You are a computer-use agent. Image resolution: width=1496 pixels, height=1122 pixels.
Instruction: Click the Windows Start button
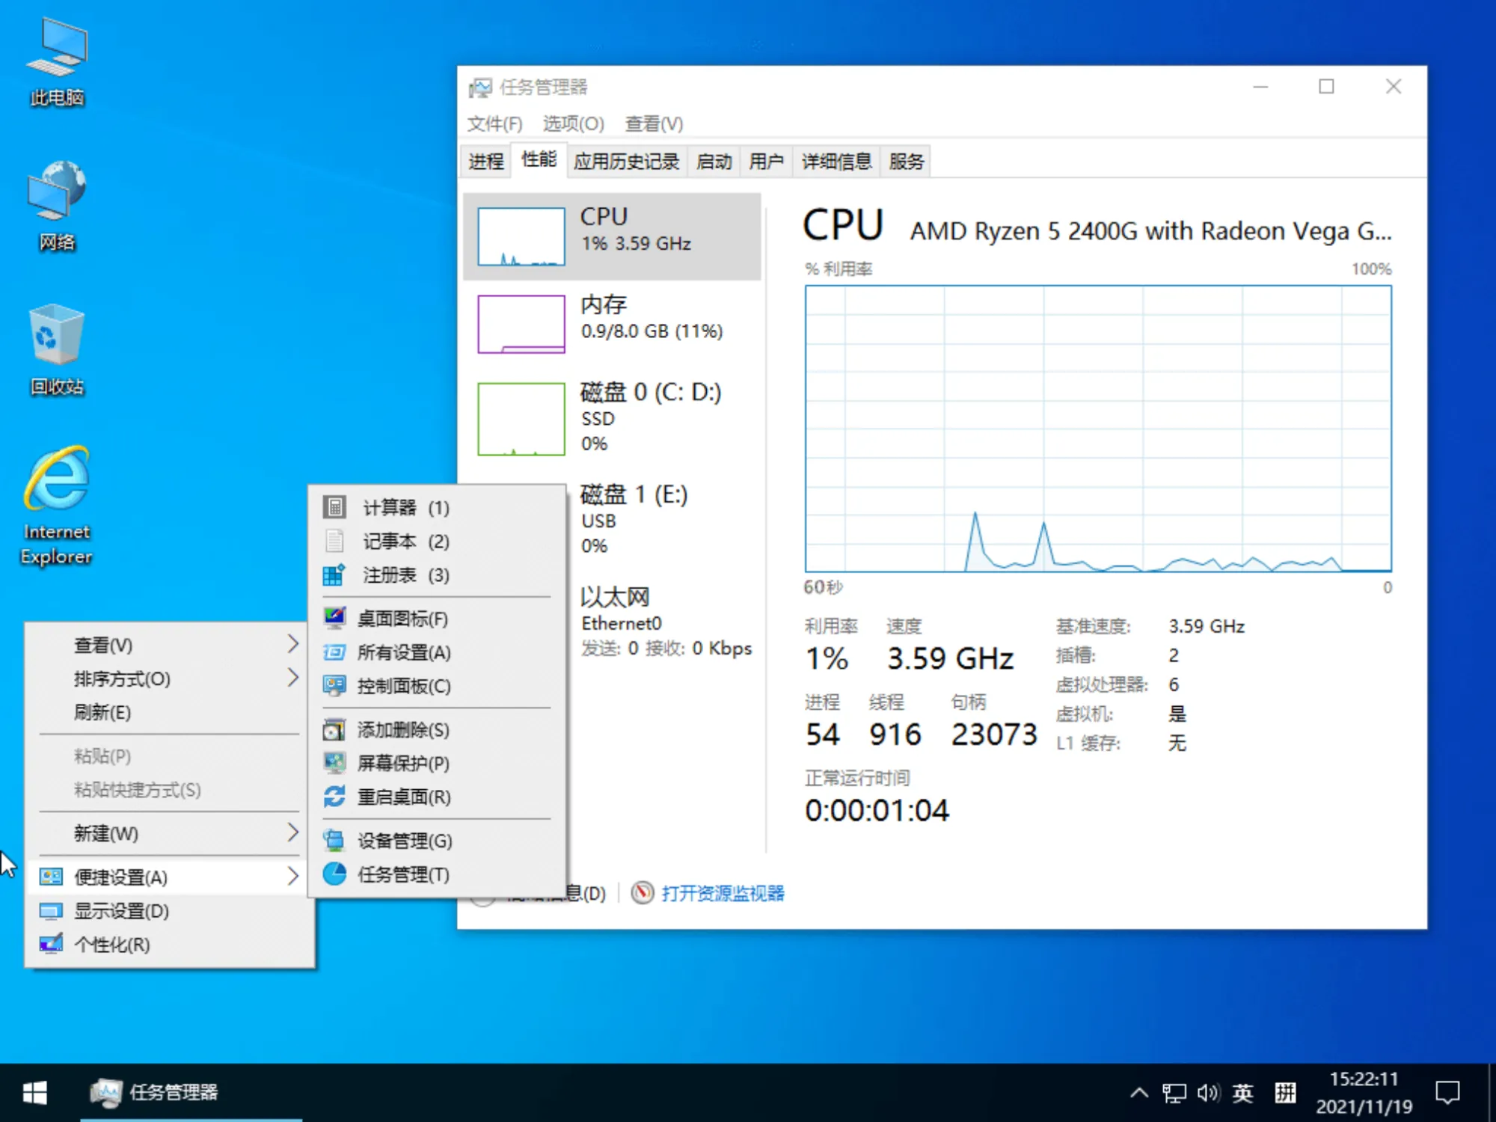(34, 1093)
